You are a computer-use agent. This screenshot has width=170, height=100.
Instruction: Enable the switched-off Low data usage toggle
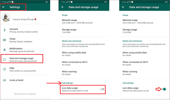click(x=101, y=89)
